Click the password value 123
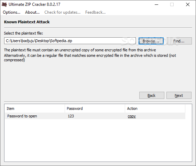Image resolution: width=196 pixels, height=166 pixels. [71, 116]
